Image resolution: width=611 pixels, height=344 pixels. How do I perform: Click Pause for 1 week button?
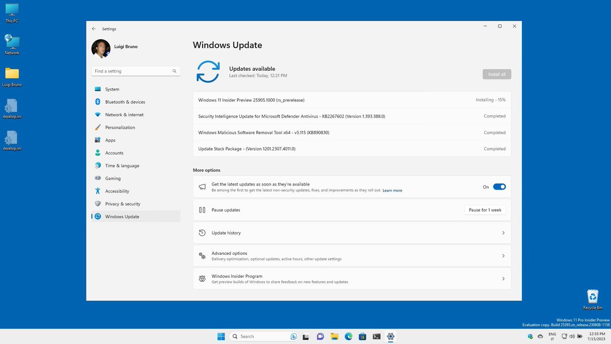[485, 210]
